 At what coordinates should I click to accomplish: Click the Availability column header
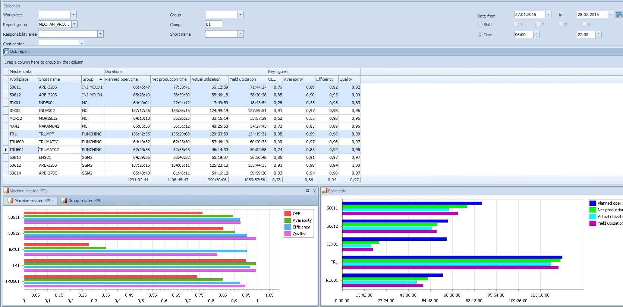(x=293, y=79)
